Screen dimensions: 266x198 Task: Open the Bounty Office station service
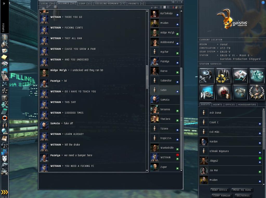point(223,92)
